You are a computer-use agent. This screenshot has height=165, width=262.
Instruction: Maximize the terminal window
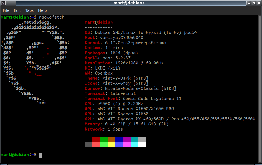pyautogui.click(x=253, y=3)
